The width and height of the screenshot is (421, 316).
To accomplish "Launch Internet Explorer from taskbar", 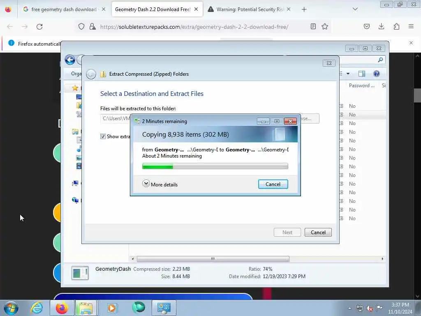I will pyautogui.click(x=37, y=308).
